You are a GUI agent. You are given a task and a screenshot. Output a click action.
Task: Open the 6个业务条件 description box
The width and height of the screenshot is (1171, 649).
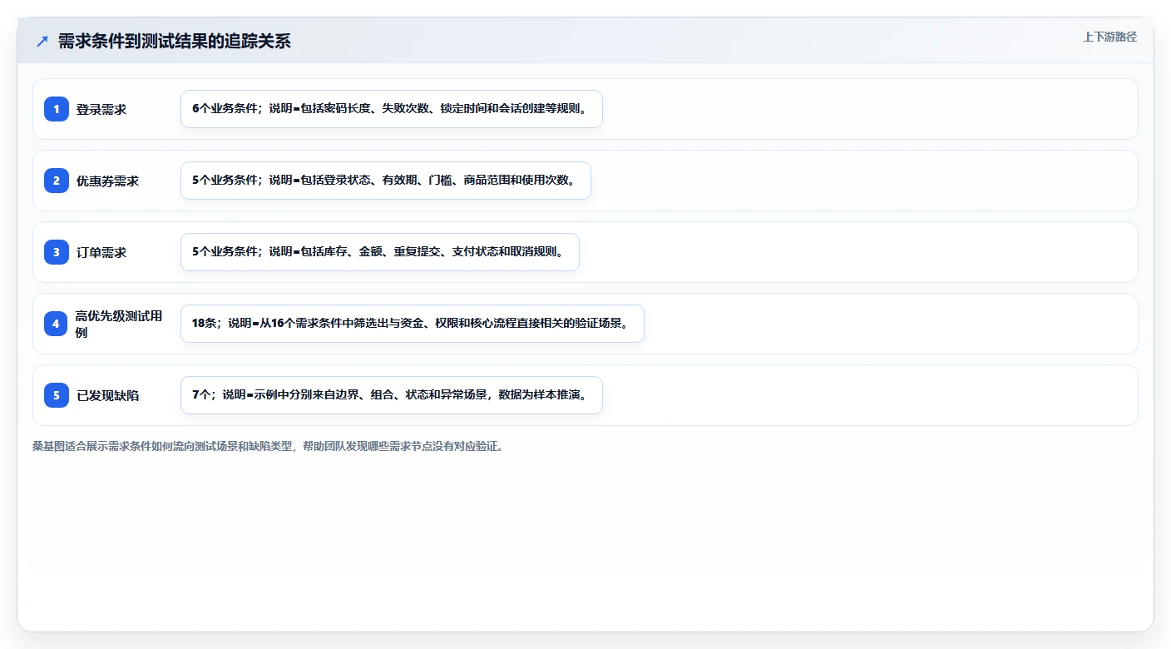click(x=392, y=109)
